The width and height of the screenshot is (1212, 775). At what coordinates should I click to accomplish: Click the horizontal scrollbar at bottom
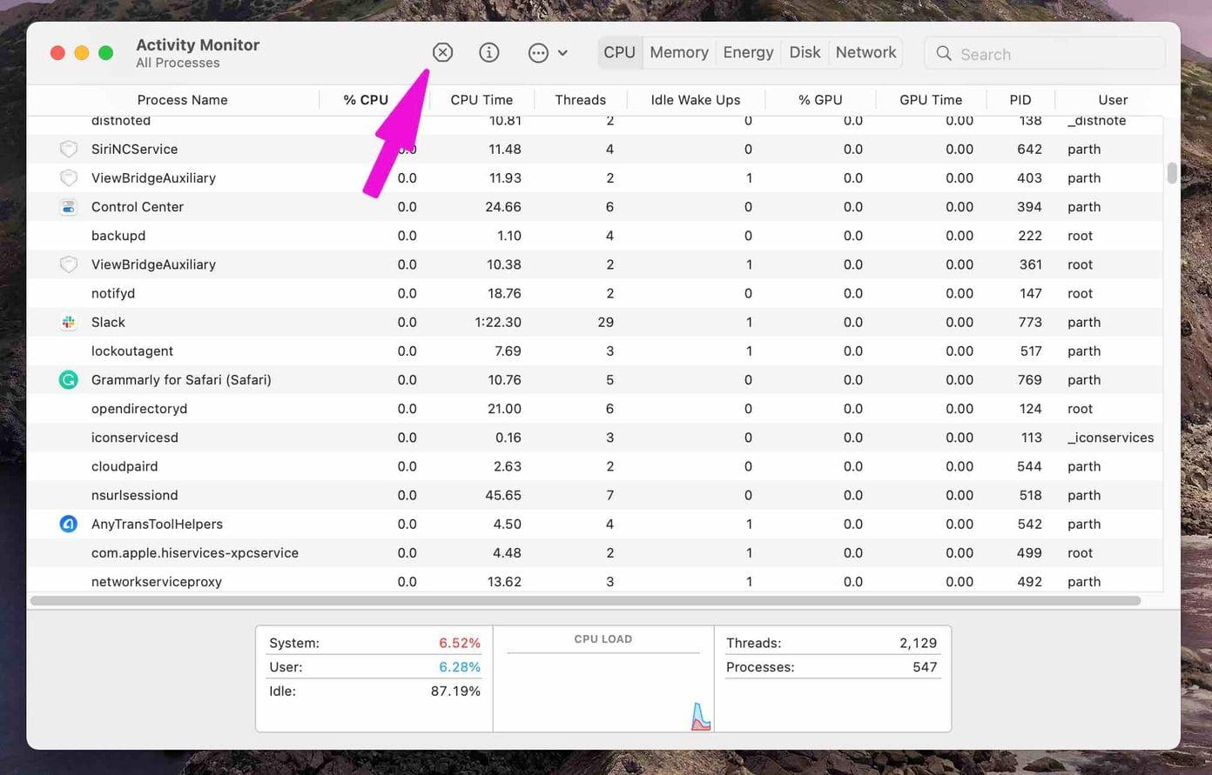pos(585,601)
